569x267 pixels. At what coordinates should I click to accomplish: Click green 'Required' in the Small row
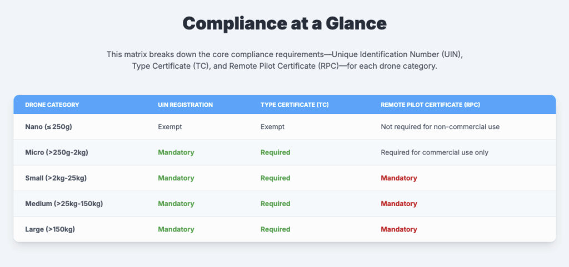276,178
